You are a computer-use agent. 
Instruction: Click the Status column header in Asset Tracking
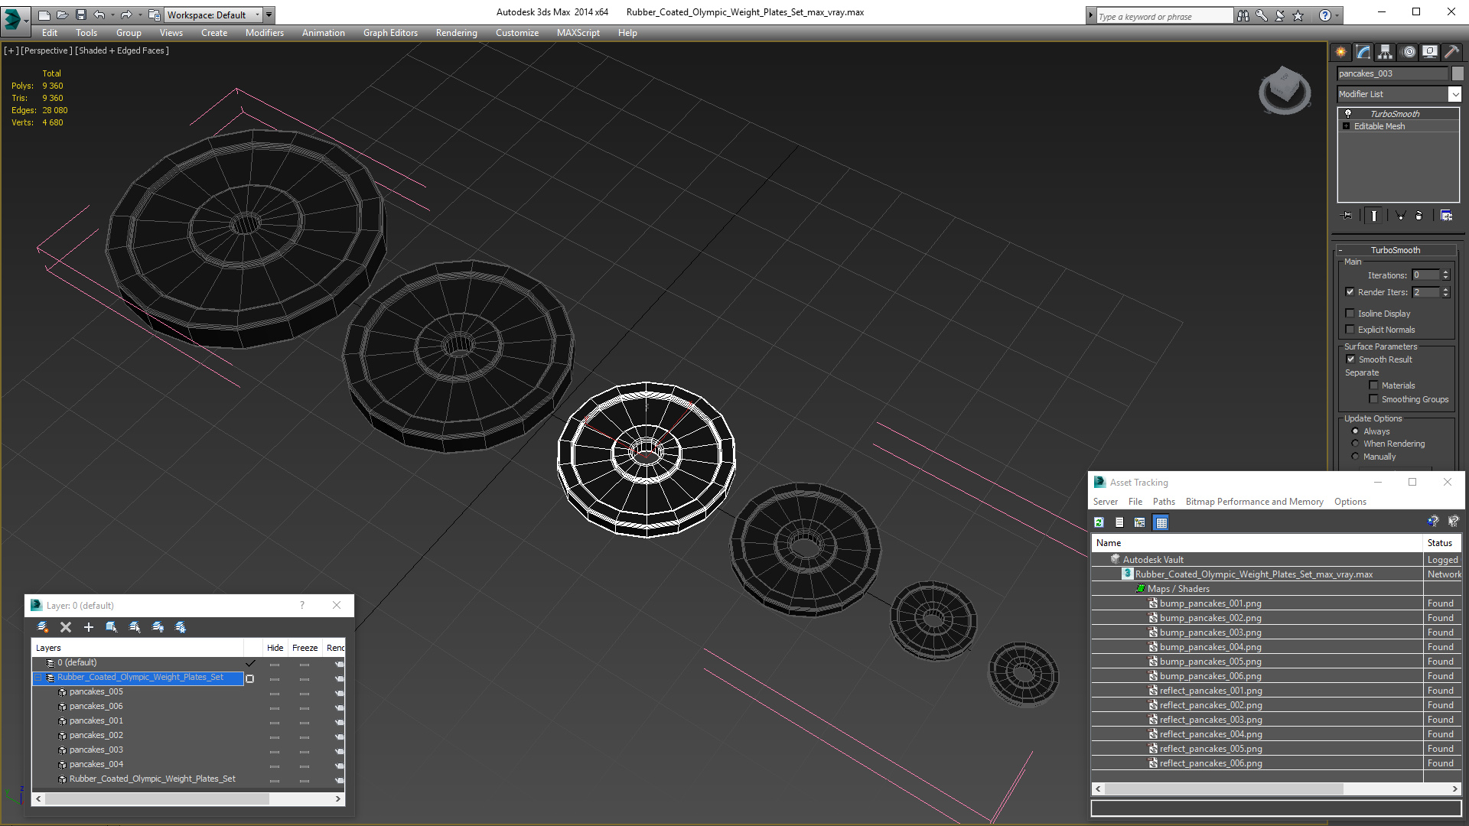click(x=1442, y=543)
